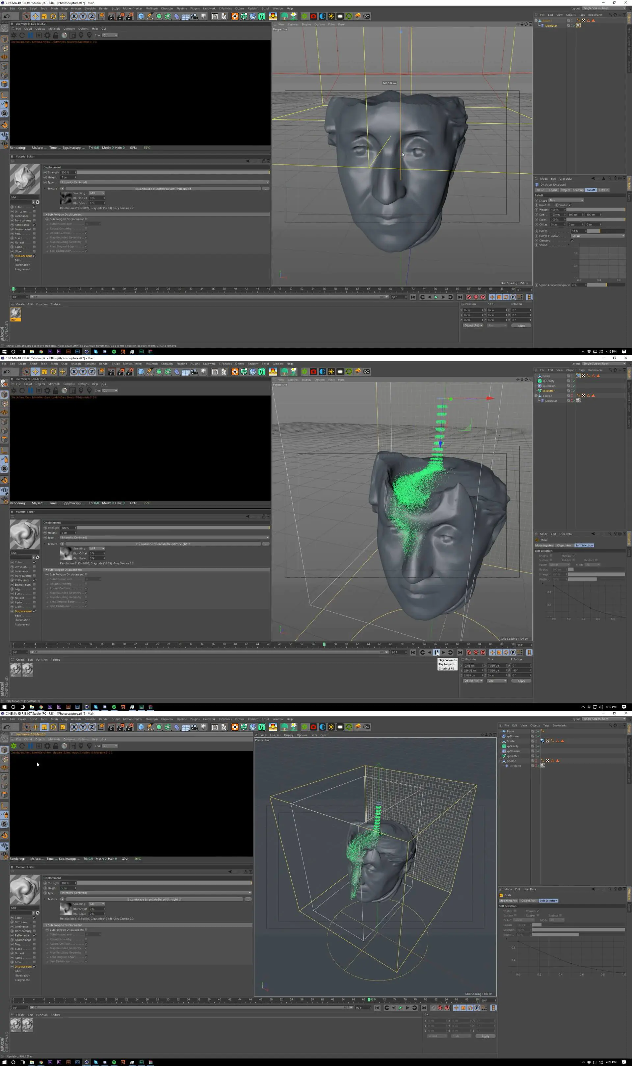Open X-Particles menu in top screenshot
Viewport: 632px width, 1066px height.
click(x=225, y=8)
